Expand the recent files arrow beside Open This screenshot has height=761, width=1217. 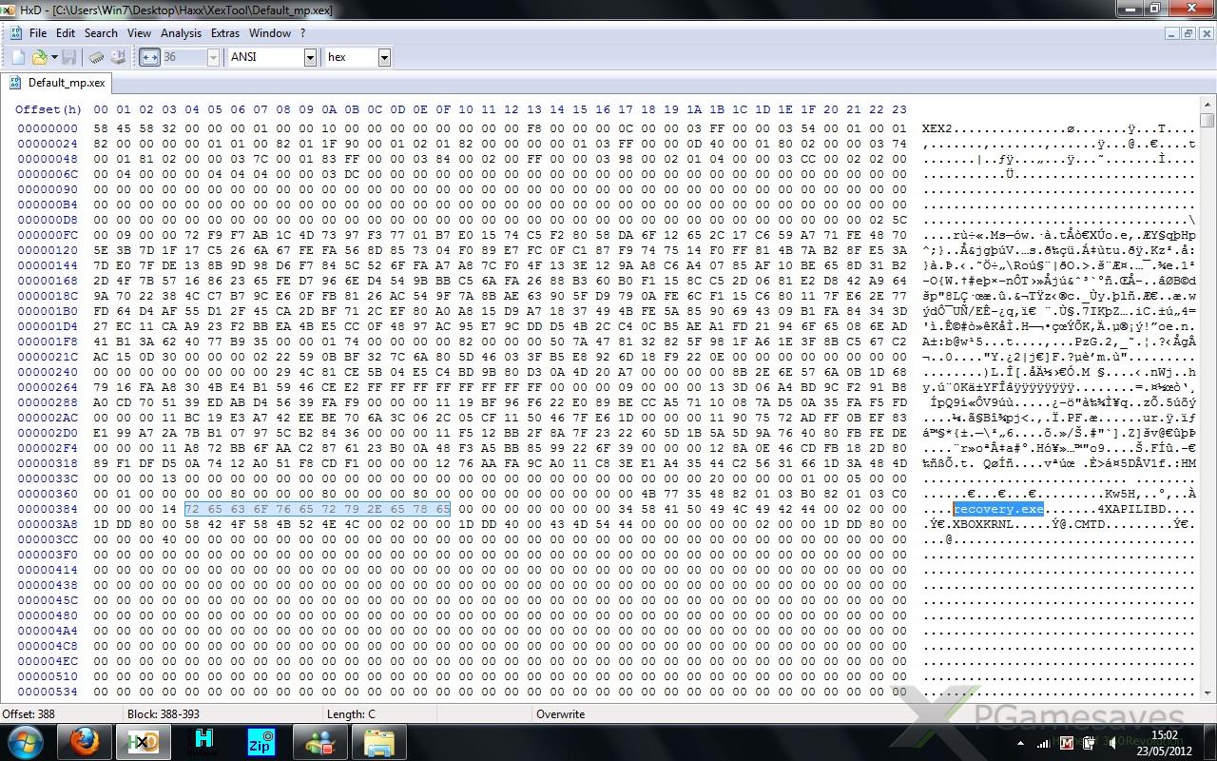(x=55, y=57)
